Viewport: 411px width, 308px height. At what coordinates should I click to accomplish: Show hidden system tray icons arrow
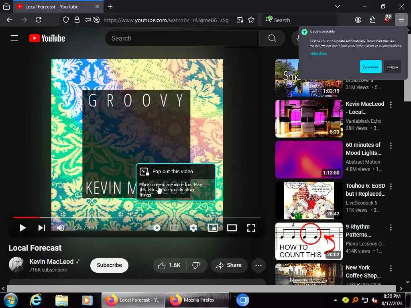(336, 300)
